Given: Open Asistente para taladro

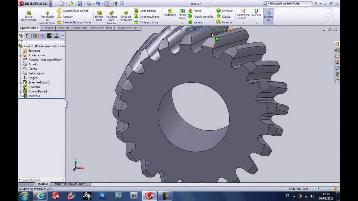Looking at the screenshot, I should click(111, 17).
